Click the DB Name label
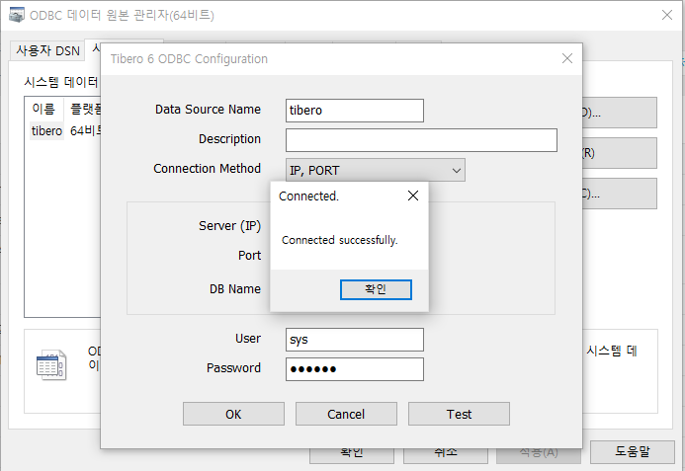This screenshot has width=685, height=471. tap(235, 289)
